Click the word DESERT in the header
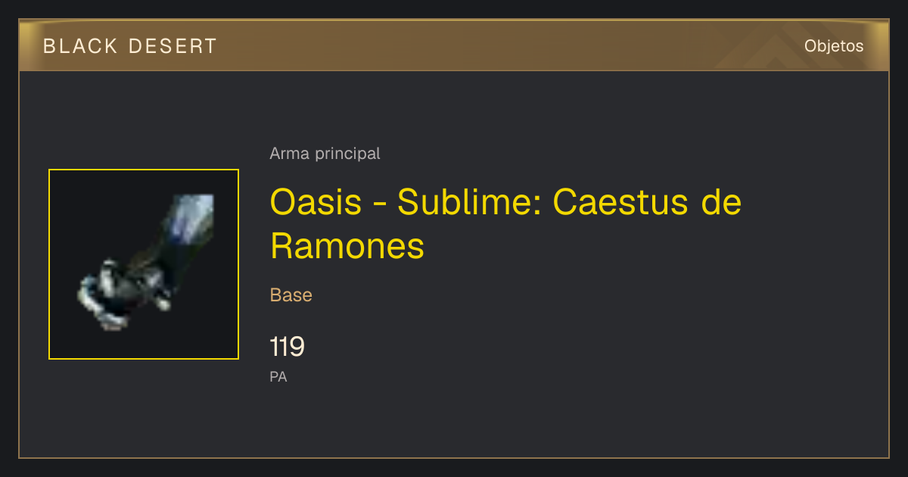 click(x=173, y=46)
